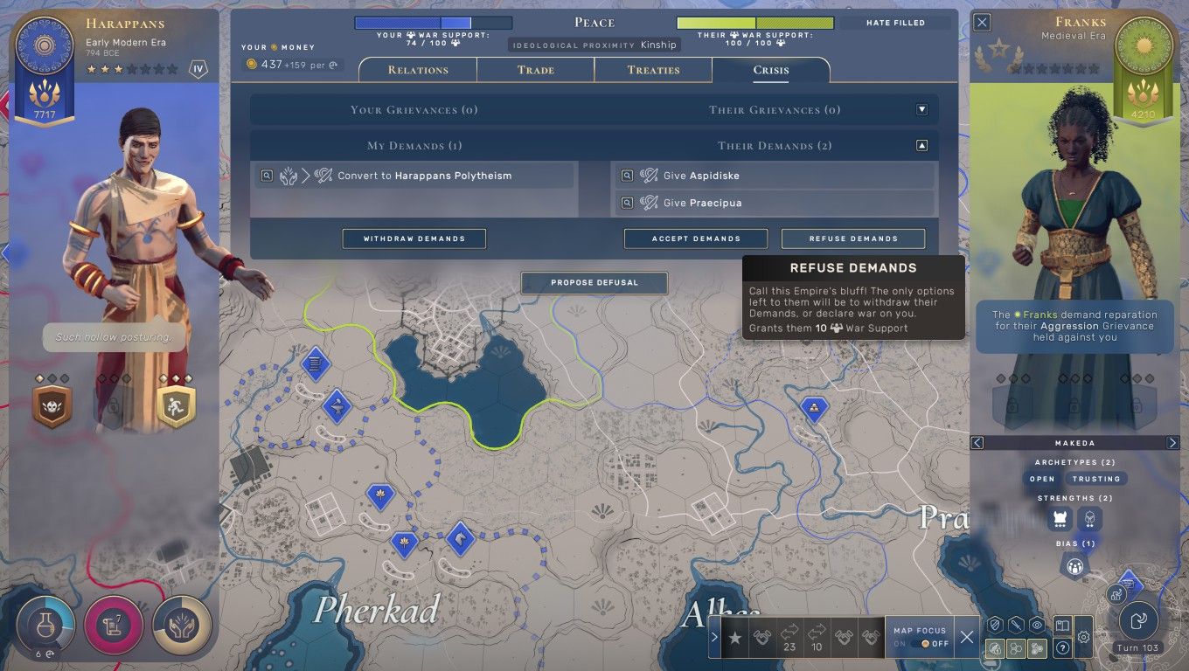Click the trade exchange icon labeled 10
Screen dimensions: 1189x671
817,637
